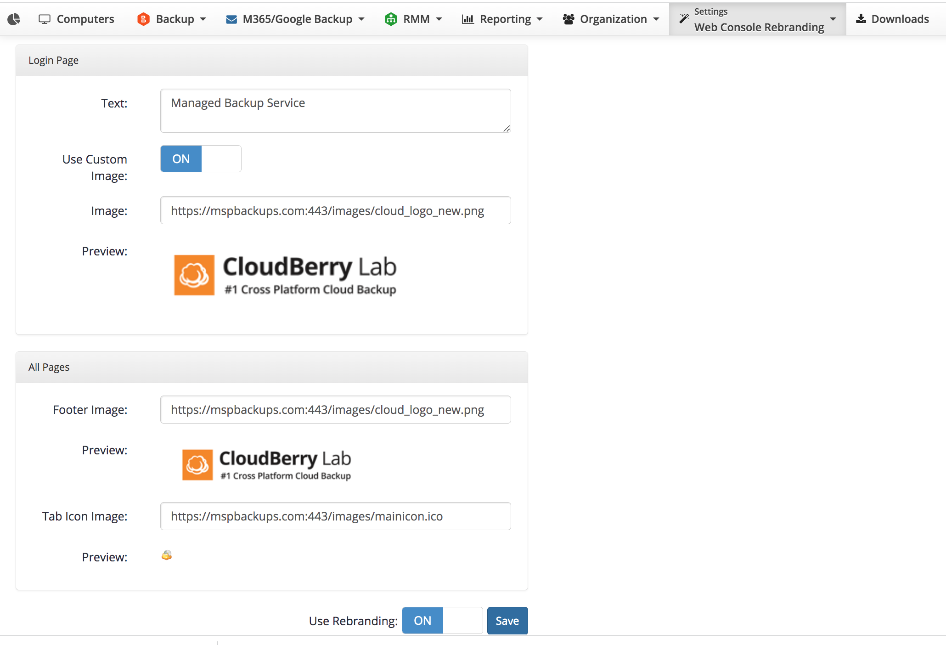This screenshot has height=645, width=946.
Task: Expand the RMM dropdown arrow
Action: [x=439, y=19]
